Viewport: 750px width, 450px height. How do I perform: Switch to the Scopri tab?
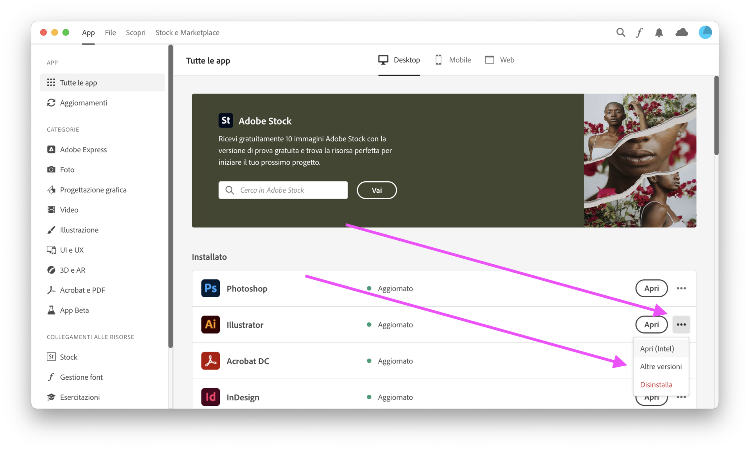(x=136, y=32)
